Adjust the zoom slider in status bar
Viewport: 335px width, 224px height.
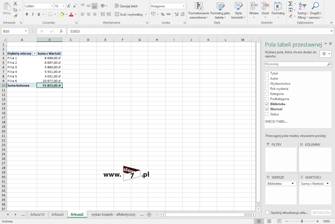302,221
